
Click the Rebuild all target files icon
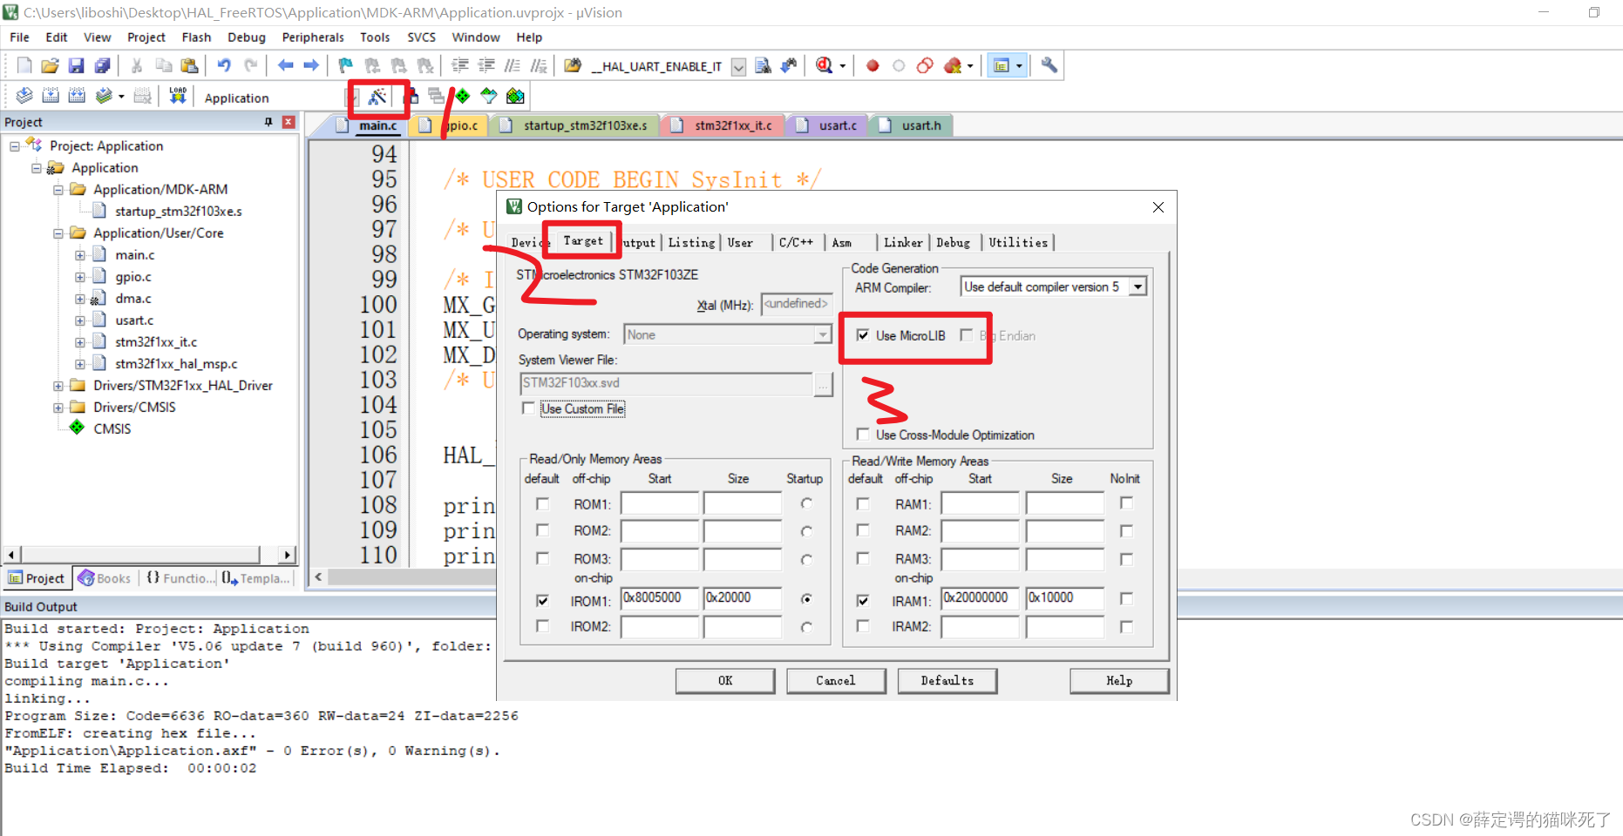[76, 96]
